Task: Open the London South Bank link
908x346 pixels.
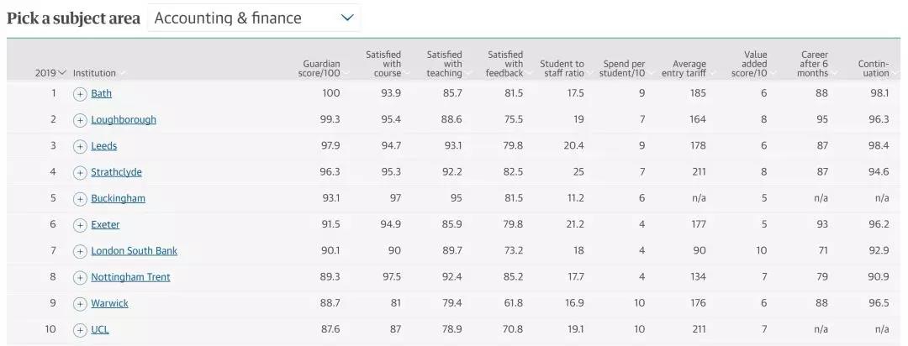Action: click(x=134, y=251)
